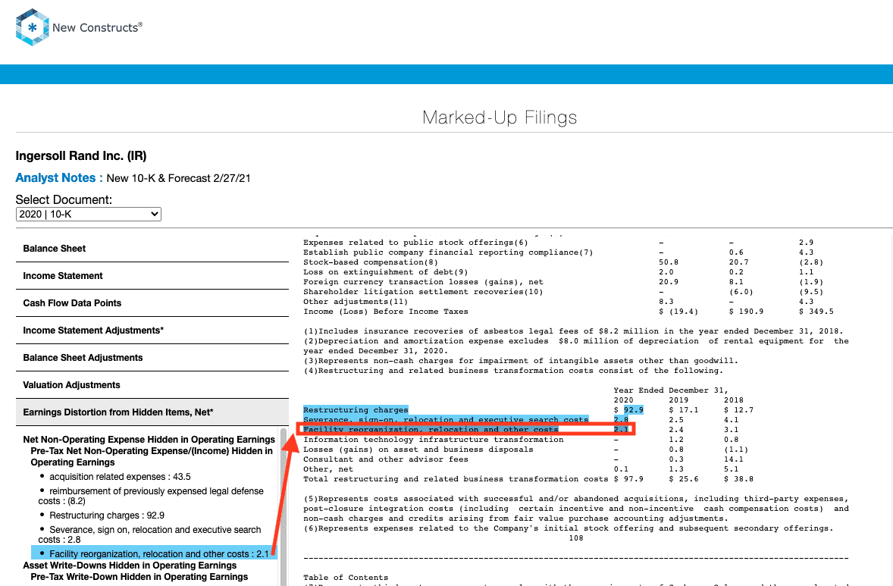Screen dimensions: 893x586
Task: Click 'Table of Contents' text in filing
Action: pyautogui.click(x=346, y=578)
